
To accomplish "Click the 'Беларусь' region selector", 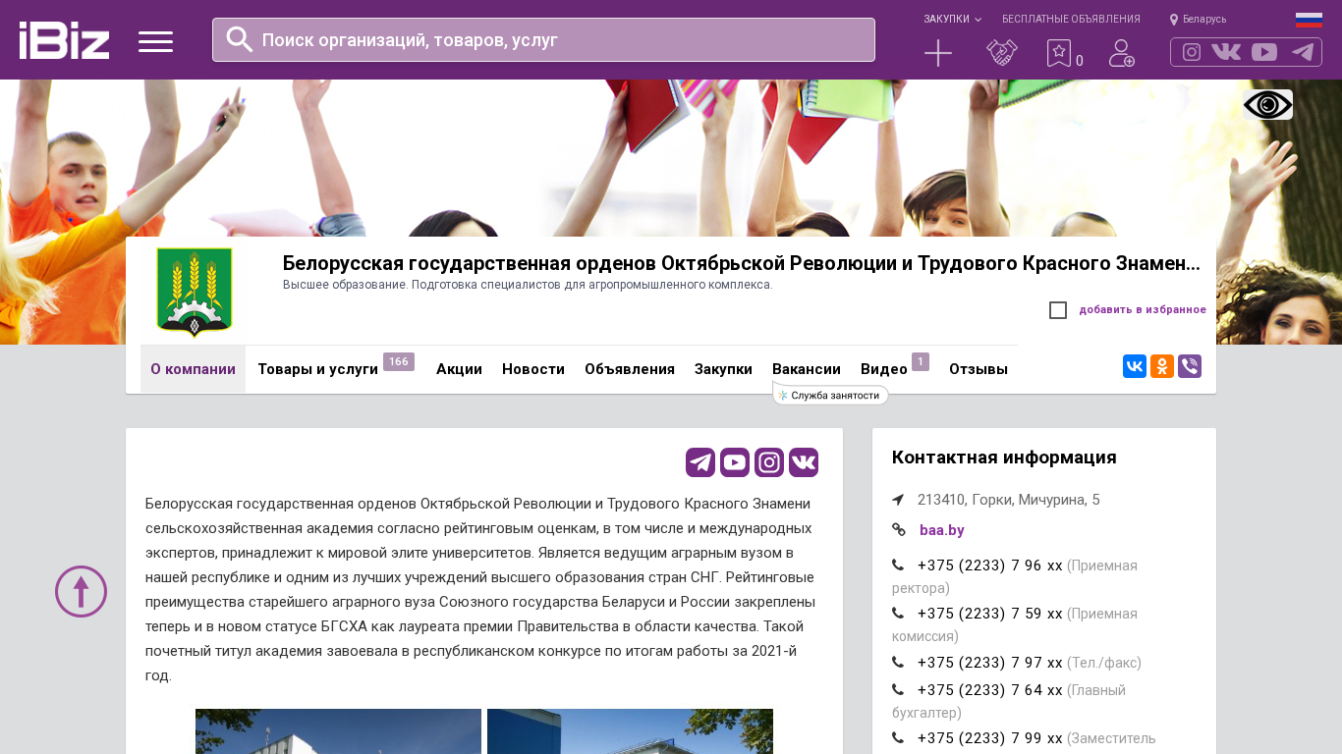I will point(1204,20).
